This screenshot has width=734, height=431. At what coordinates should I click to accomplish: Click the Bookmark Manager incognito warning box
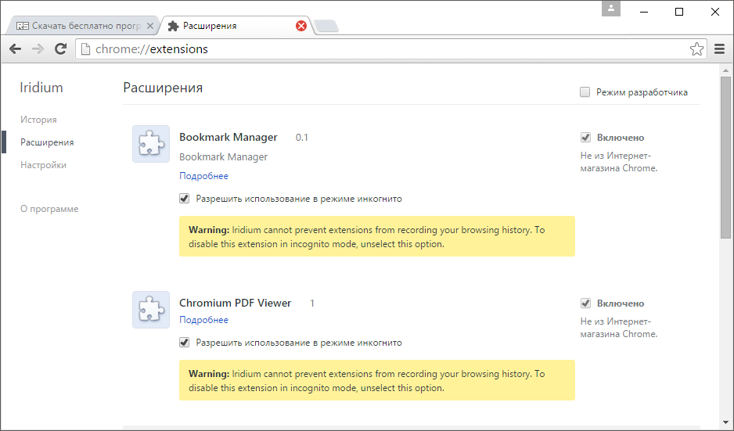tap(377, 236)
